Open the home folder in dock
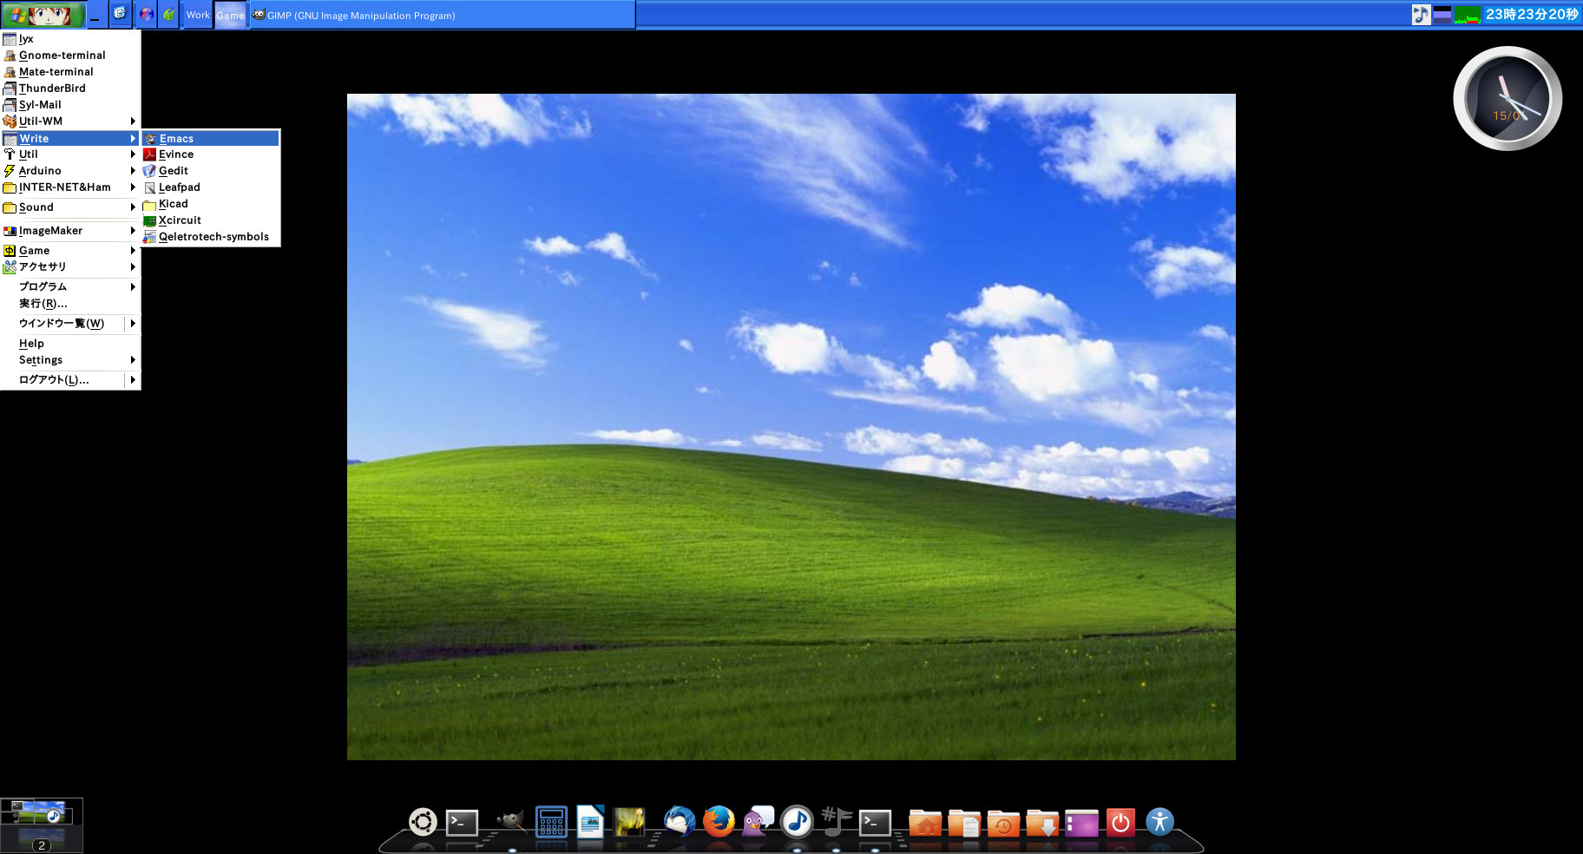This screenshot has width=1583, height=854. (x=925, y=823)
